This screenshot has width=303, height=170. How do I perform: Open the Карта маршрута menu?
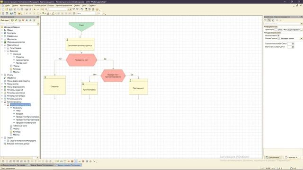(x=27, y=6)
